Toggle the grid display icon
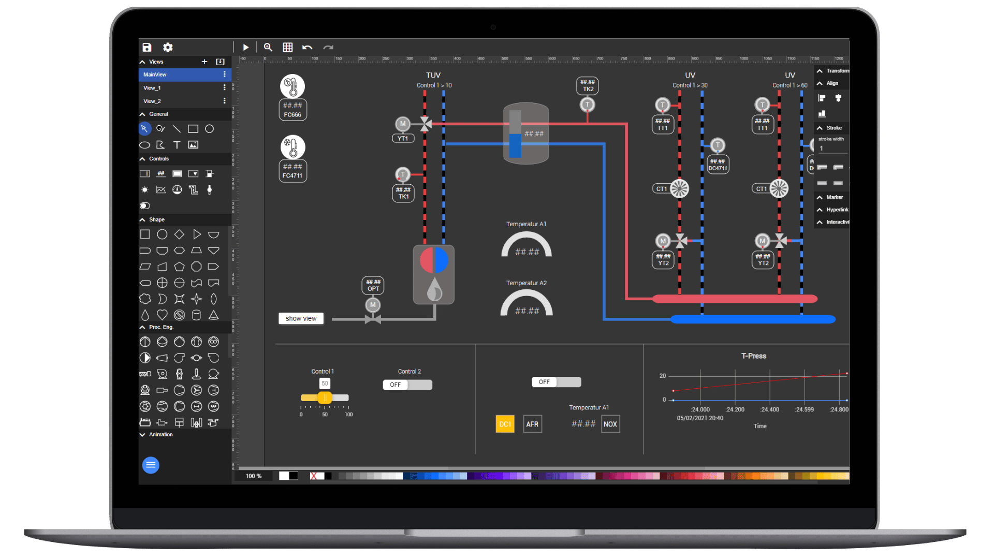Screen dimensions: 994x559 (x=288, y=48)
